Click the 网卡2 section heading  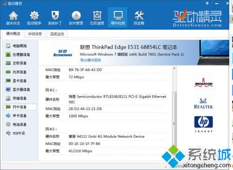pyautogui.click(x=51, y=90)
